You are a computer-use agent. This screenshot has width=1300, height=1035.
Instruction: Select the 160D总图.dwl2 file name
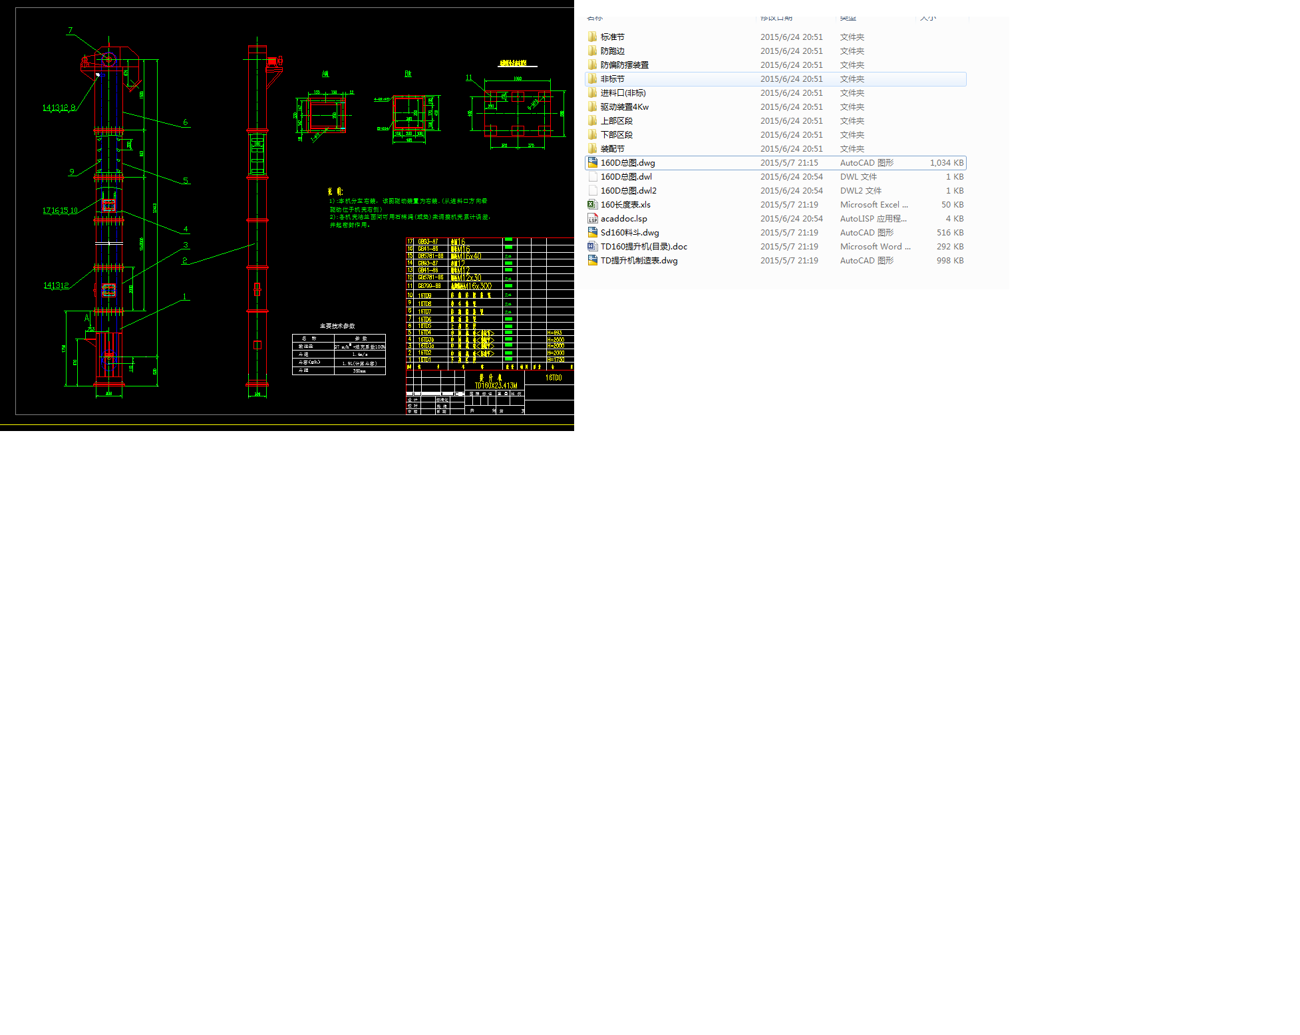tap(628, 190)
